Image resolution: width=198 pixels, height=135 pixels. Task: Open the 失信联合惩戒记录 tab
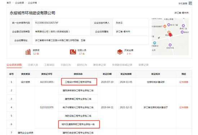[122, 65]
